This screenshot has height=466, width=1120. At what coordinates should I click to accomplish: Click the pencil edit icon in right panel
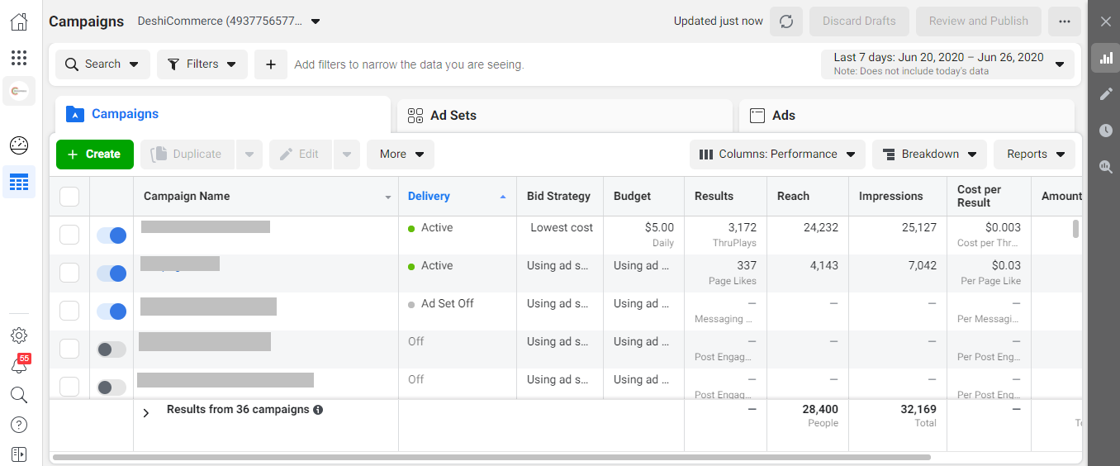click(1105, 94)
